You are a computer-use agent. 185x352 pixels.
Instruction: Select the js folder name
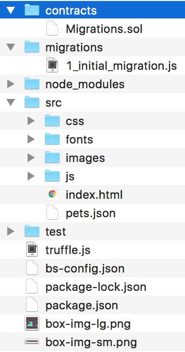tap(70, 176)
